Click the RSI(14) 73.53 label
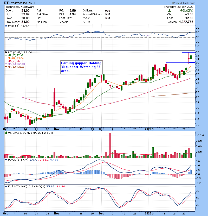Image resolution: width=208 pixels, height=216 pixels. (x=18, y=26)
